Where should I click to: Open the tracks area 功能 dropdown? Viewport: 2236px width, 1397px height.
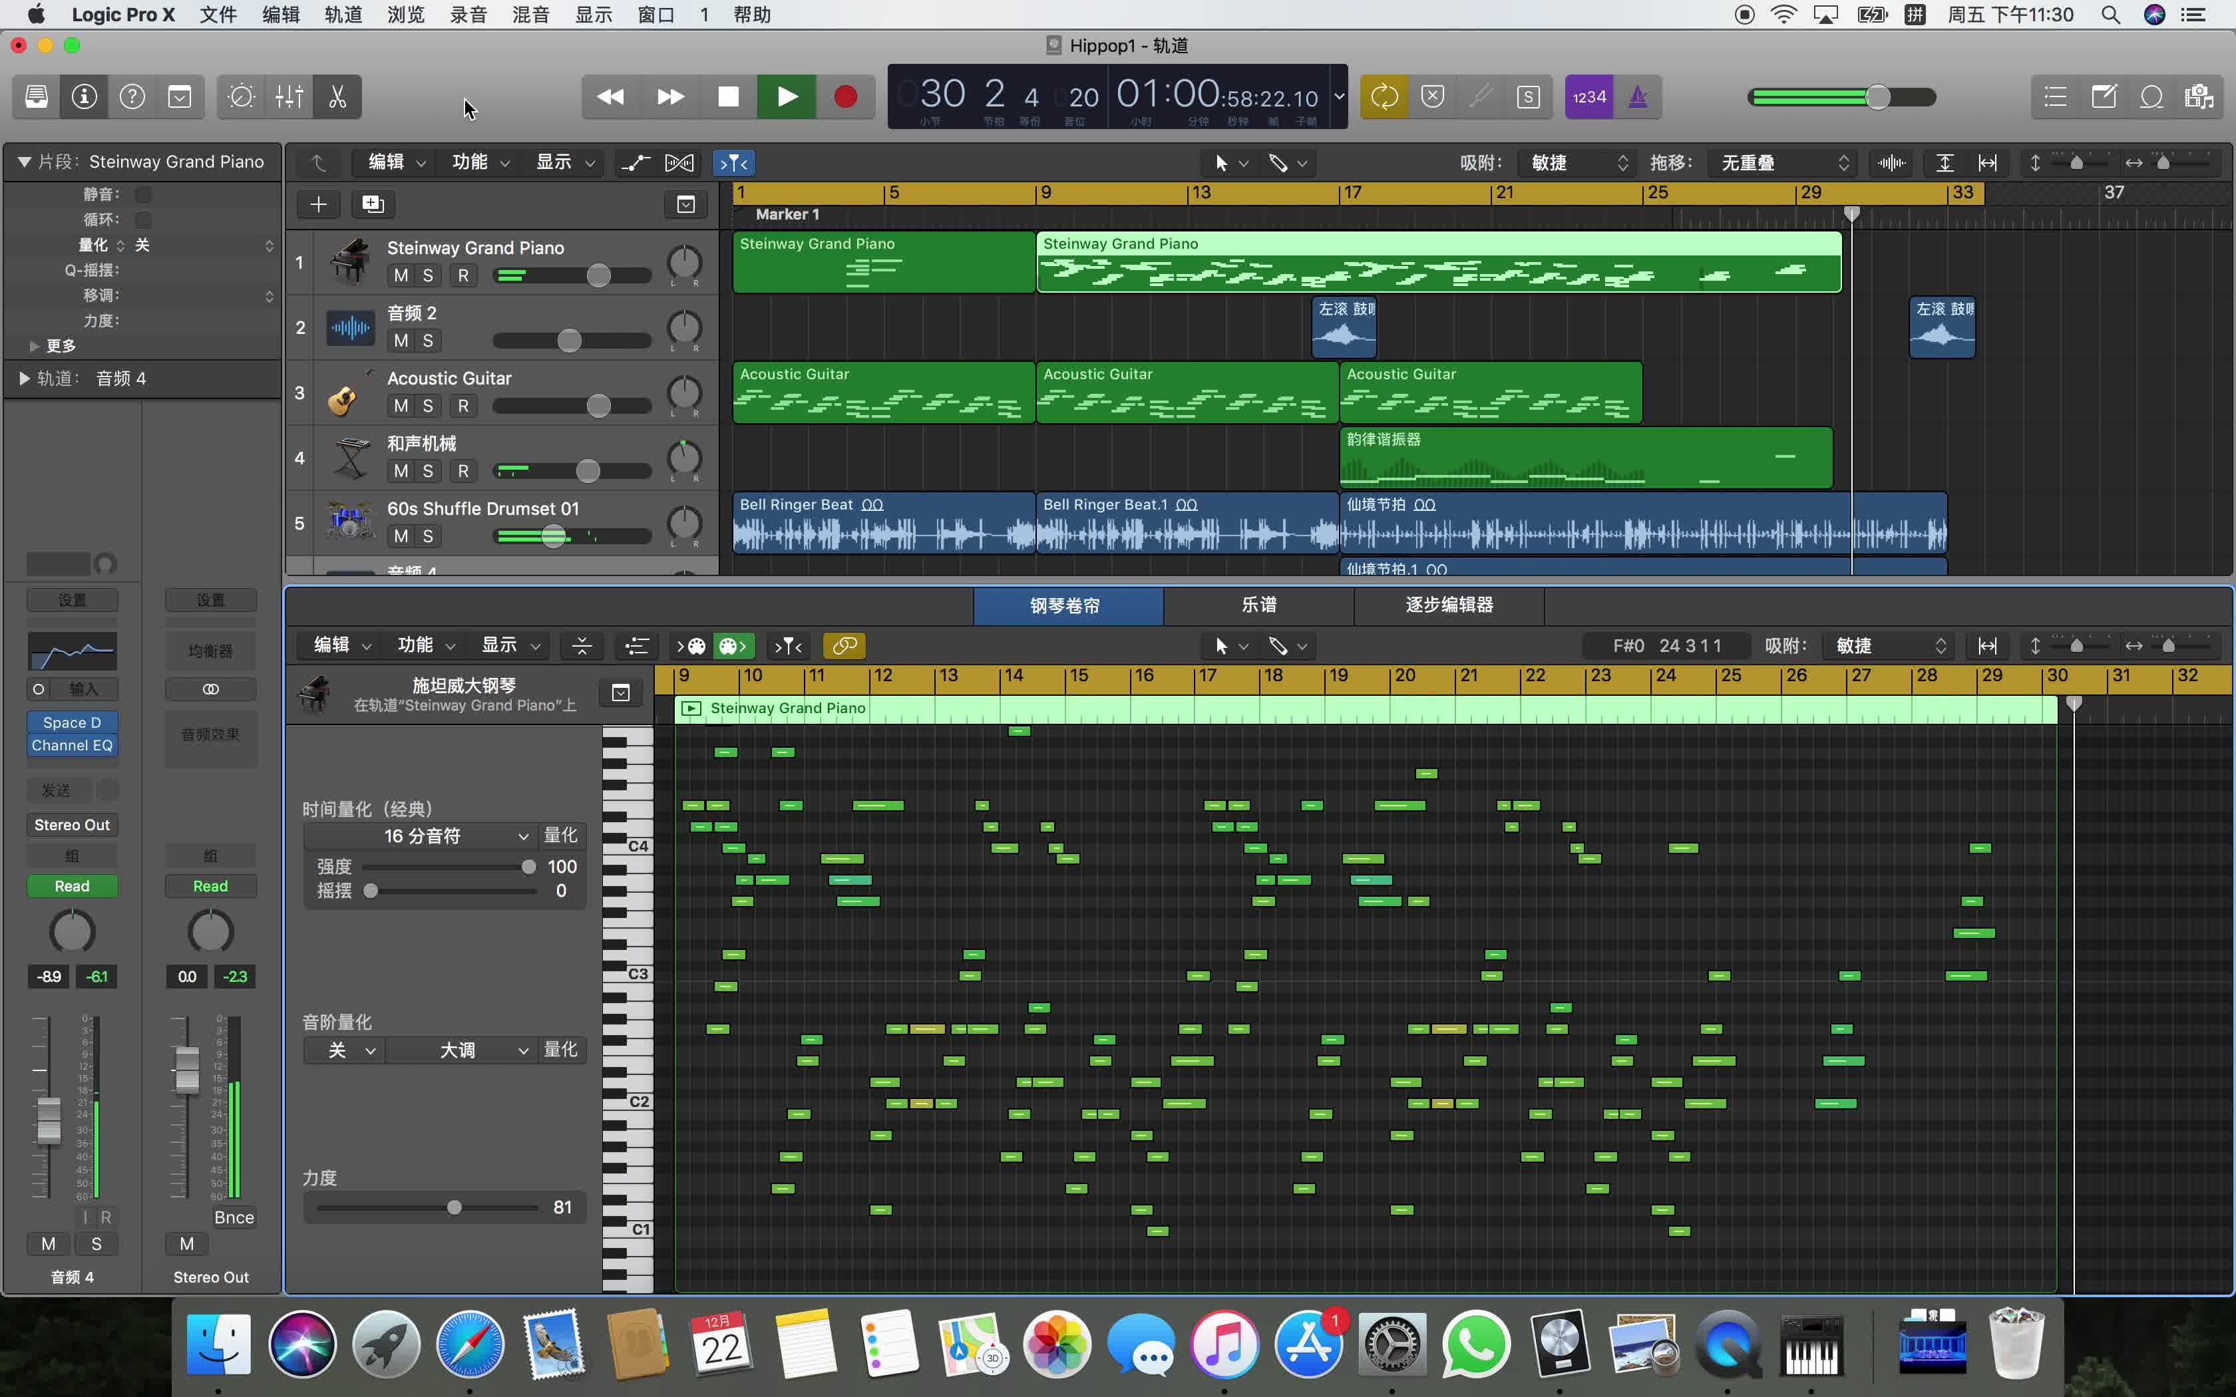coord(480,162)
